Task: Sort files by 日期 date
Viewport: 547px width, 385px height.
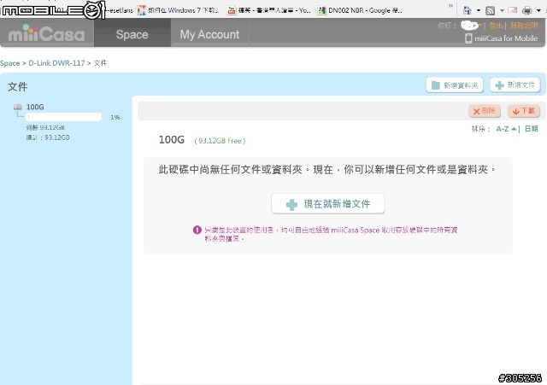Action: tap(532, 129)
